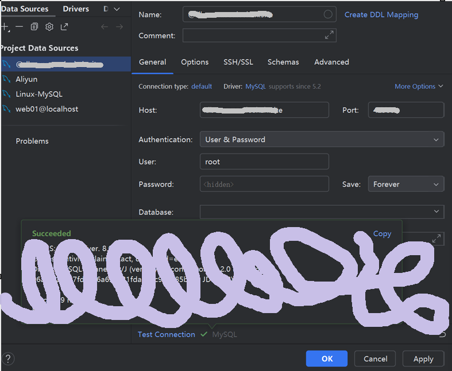Open the SSH/SSL tab
The image size is (452, 371).
[238, 62]
